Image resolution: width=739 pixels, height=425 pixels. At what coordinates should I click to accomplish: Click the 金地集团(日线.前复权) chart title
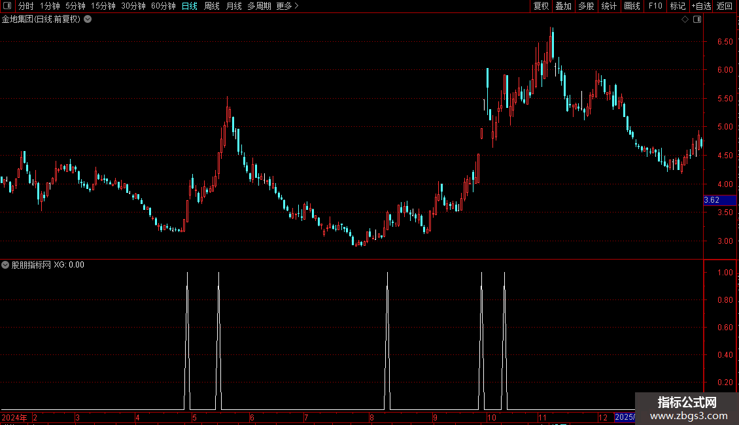[x=41, y=20]
